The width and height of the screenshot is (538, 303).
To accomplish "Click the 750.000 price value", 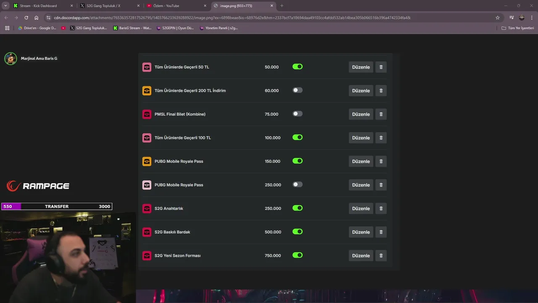I will (x=273, y=255).
